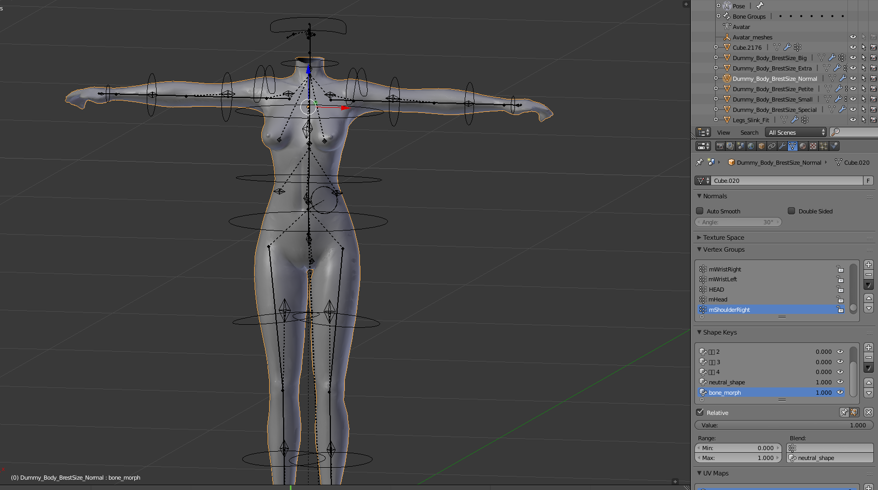Open the Texture properties tab (checker icon)
The image size is (878, 490).
pos(813,146)
